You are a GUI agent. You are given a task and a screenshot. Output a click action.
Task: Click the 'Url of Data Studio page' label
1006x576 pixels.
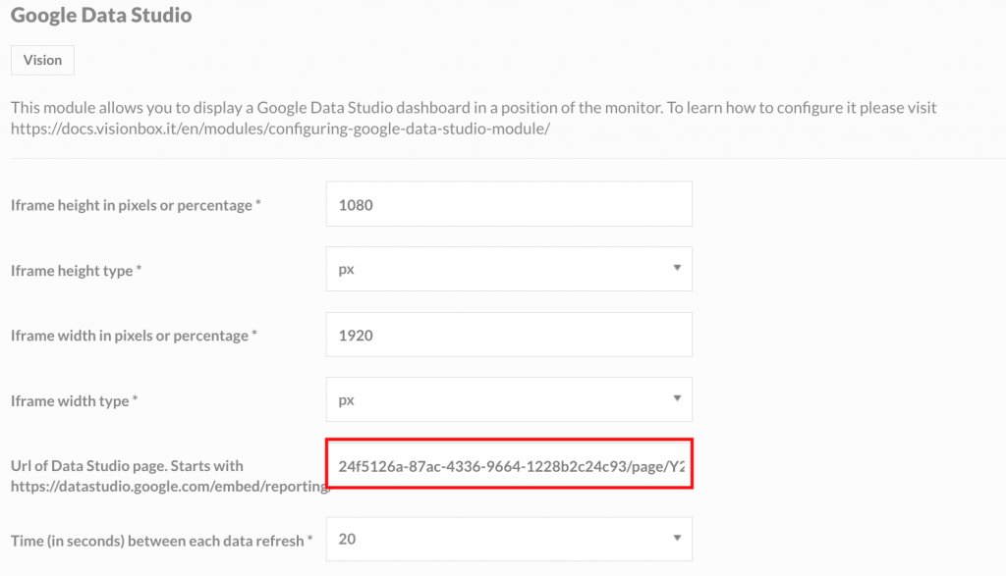coord(127,466)
